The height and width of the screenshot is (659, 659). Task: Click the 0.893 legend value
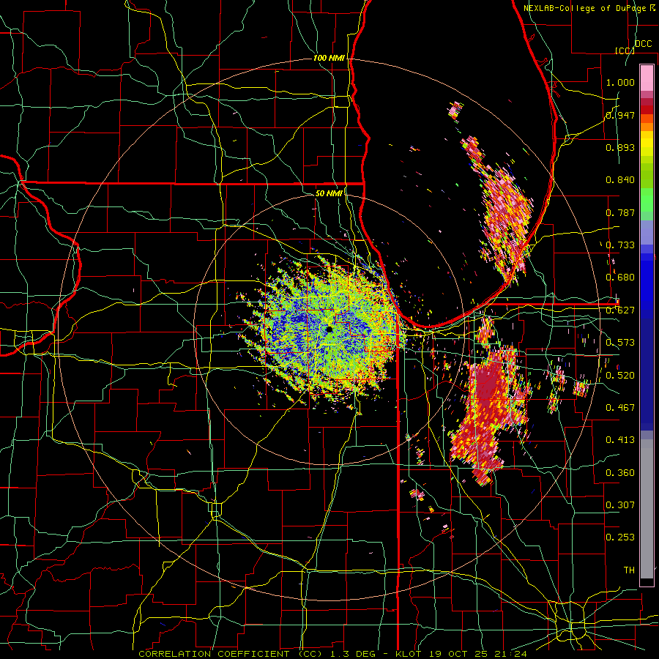click(x=620, y=147)
